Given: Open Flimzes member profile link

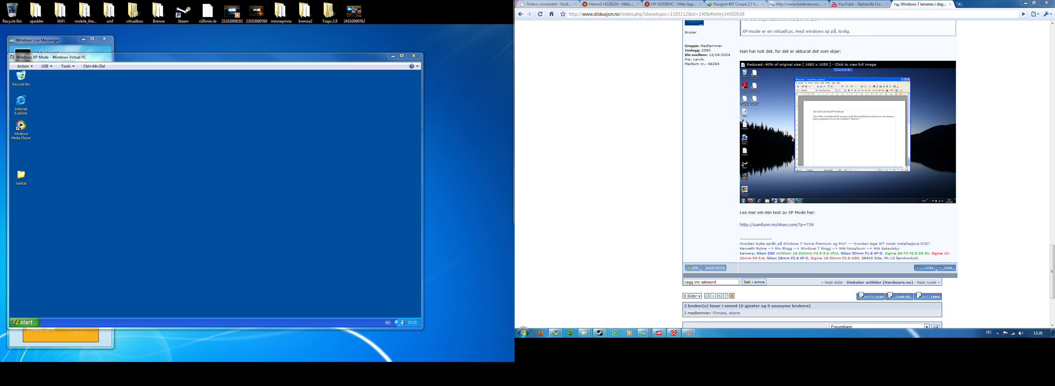Looking at the screenshot, I should pos(719,313).
